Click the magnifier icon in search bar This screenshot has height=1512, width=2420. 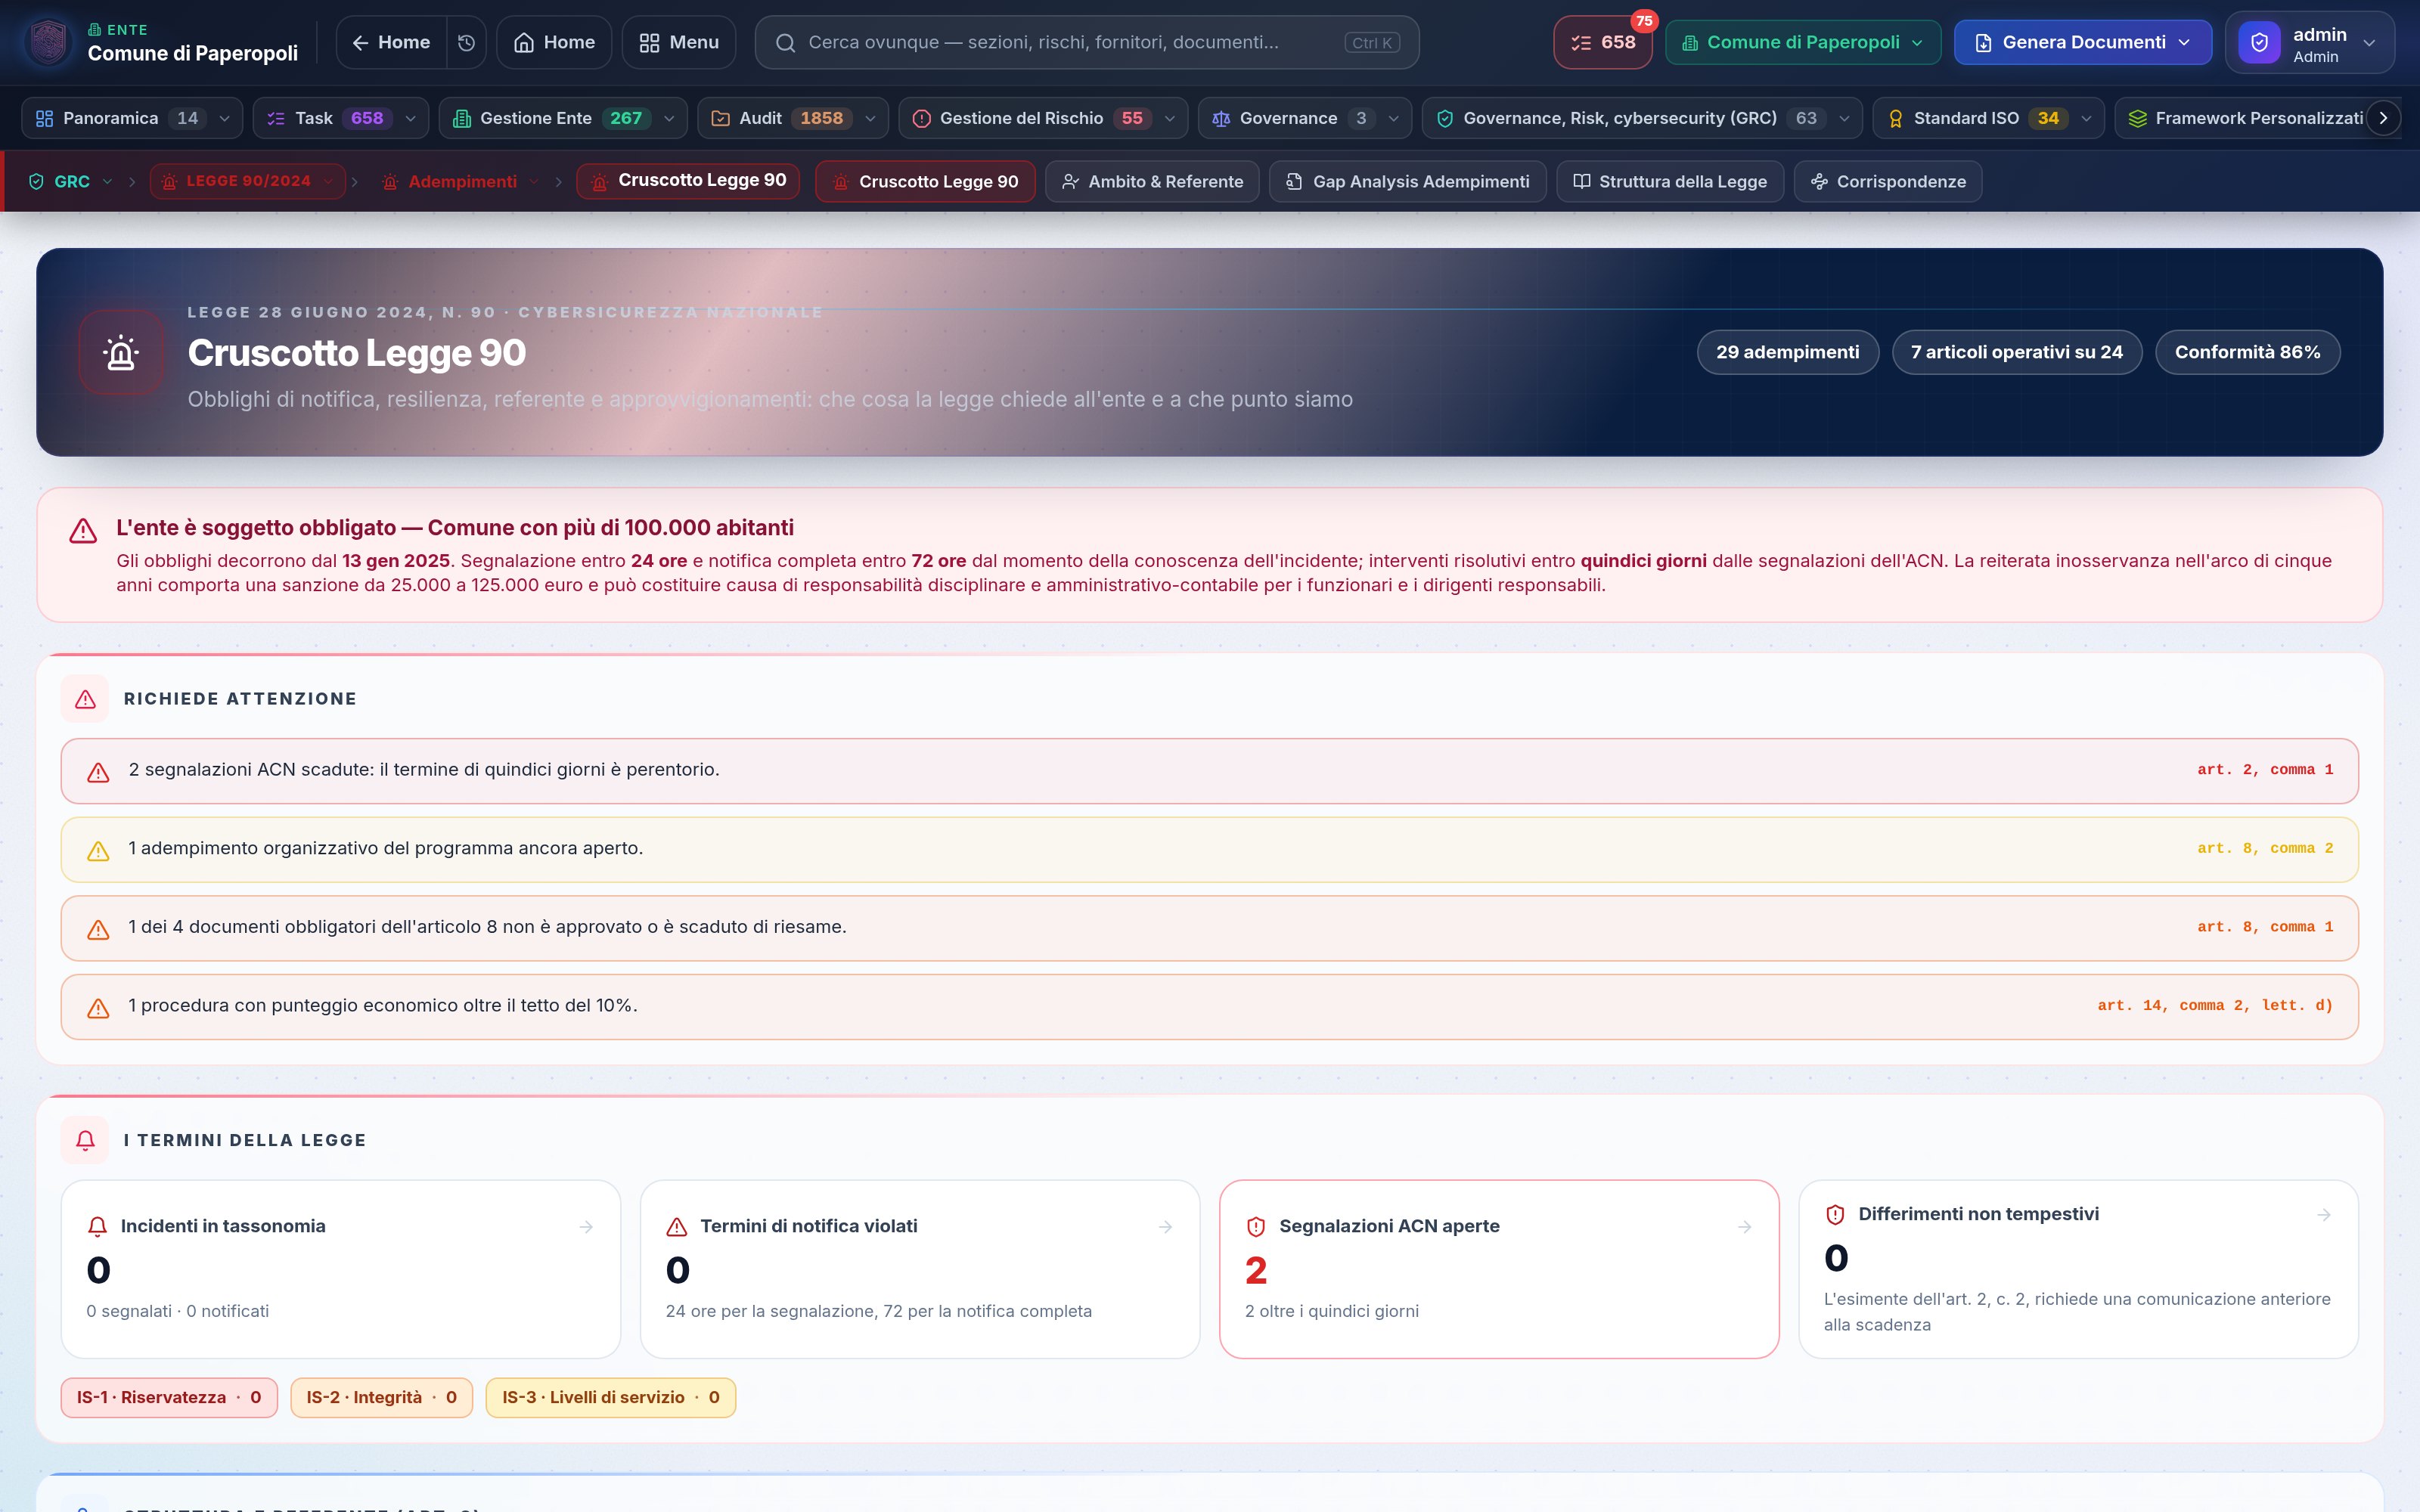click(x=786, y=43)
